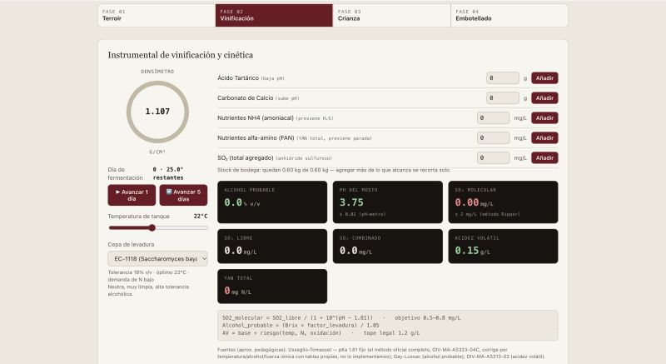This screenshot has width=666, height=364.
Task: Click the SO₂ total agregado input
Action: (493, 158)
